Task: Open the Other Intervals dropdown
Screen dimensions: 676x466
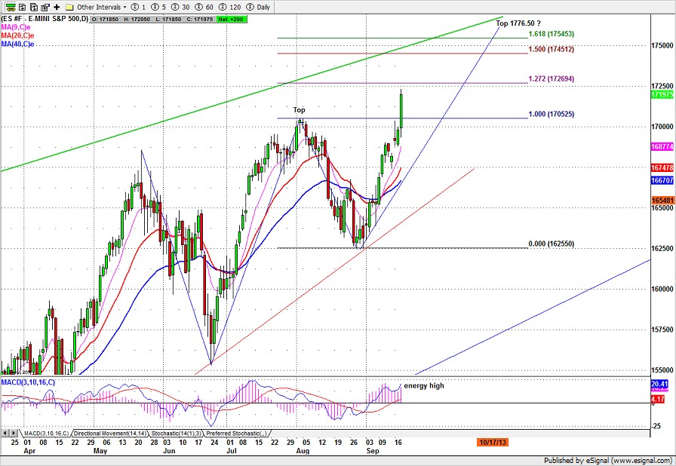Action: pos(99,6)
